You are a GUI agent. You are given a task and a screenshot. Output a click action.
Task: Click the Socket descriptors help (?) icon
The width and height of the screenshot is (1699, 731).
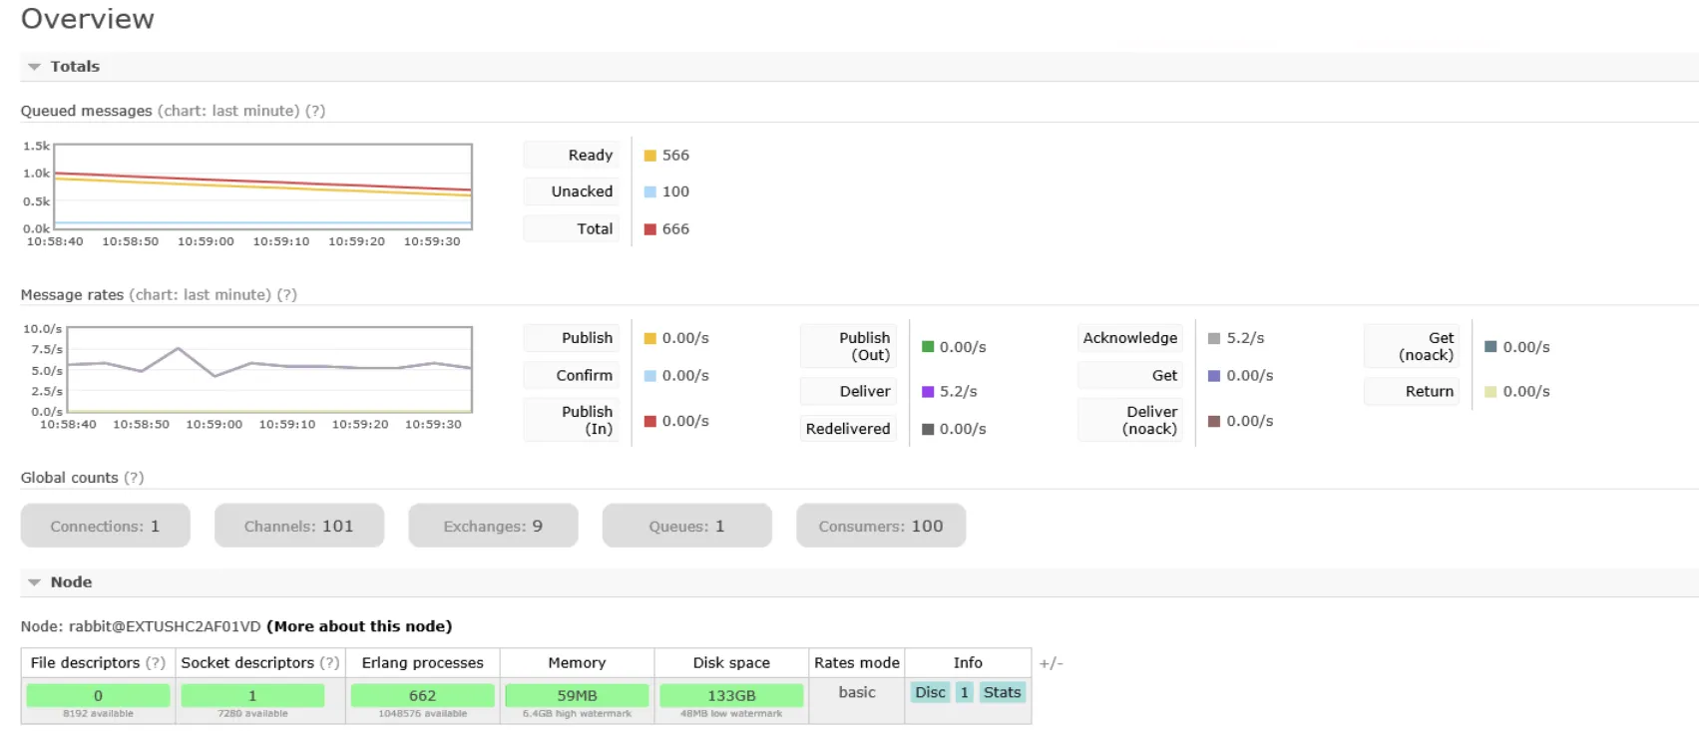point(330,663)
